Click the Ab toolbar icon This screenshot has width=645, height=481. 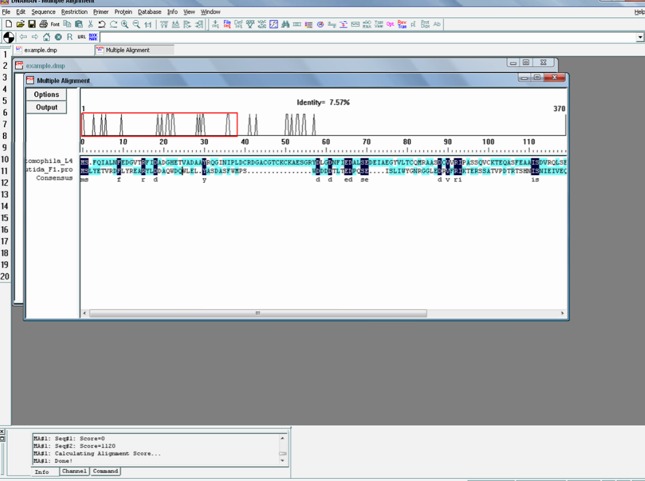tap(437, 24)
